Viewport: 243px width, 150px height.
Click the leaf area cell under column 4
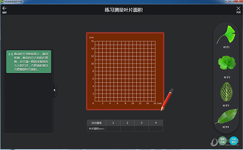[x=156, y=129]
